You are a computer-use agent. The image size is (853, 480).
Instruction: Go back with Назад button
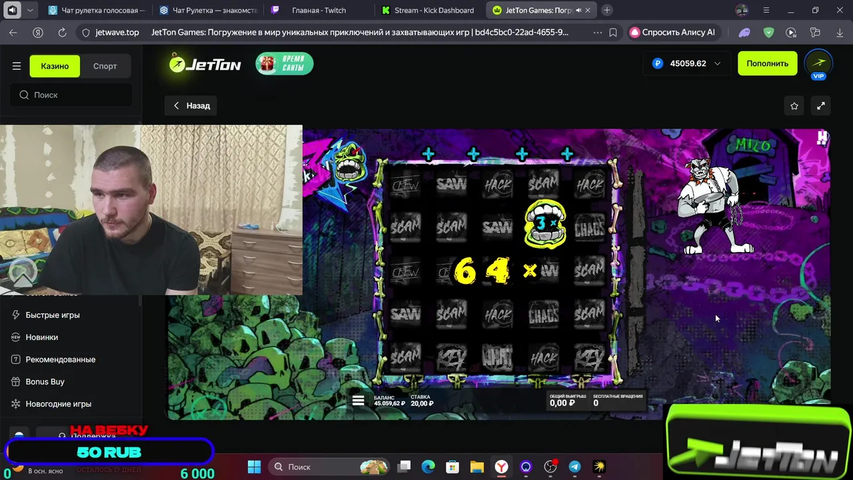click(x=191, y=105)
